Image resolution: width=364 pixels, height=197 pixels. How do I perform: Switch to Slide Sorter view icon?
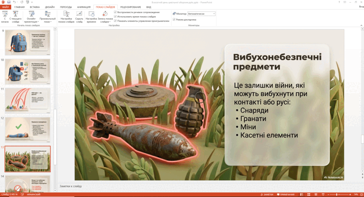click(x=309, y=195)
